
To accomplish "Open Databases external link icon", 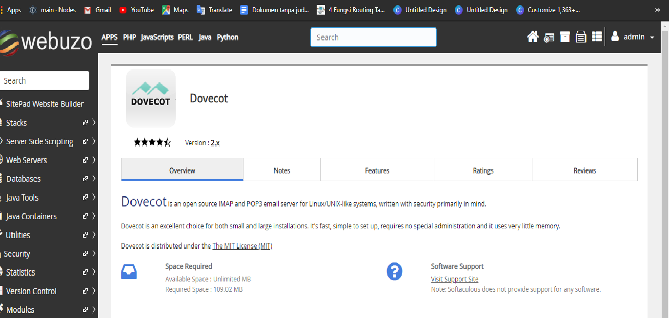I will click(85, 179).
